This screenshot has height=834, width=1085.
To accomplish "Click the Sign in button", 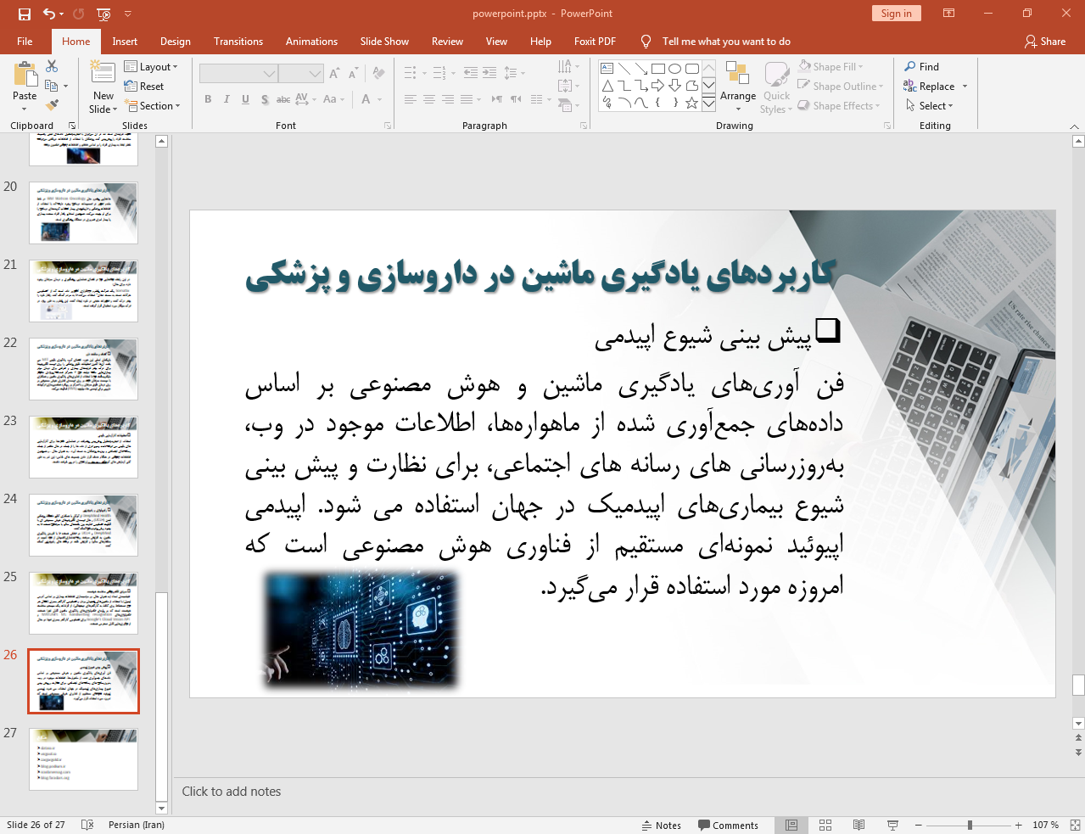I will pyautogui.click(x=896, y=14).
